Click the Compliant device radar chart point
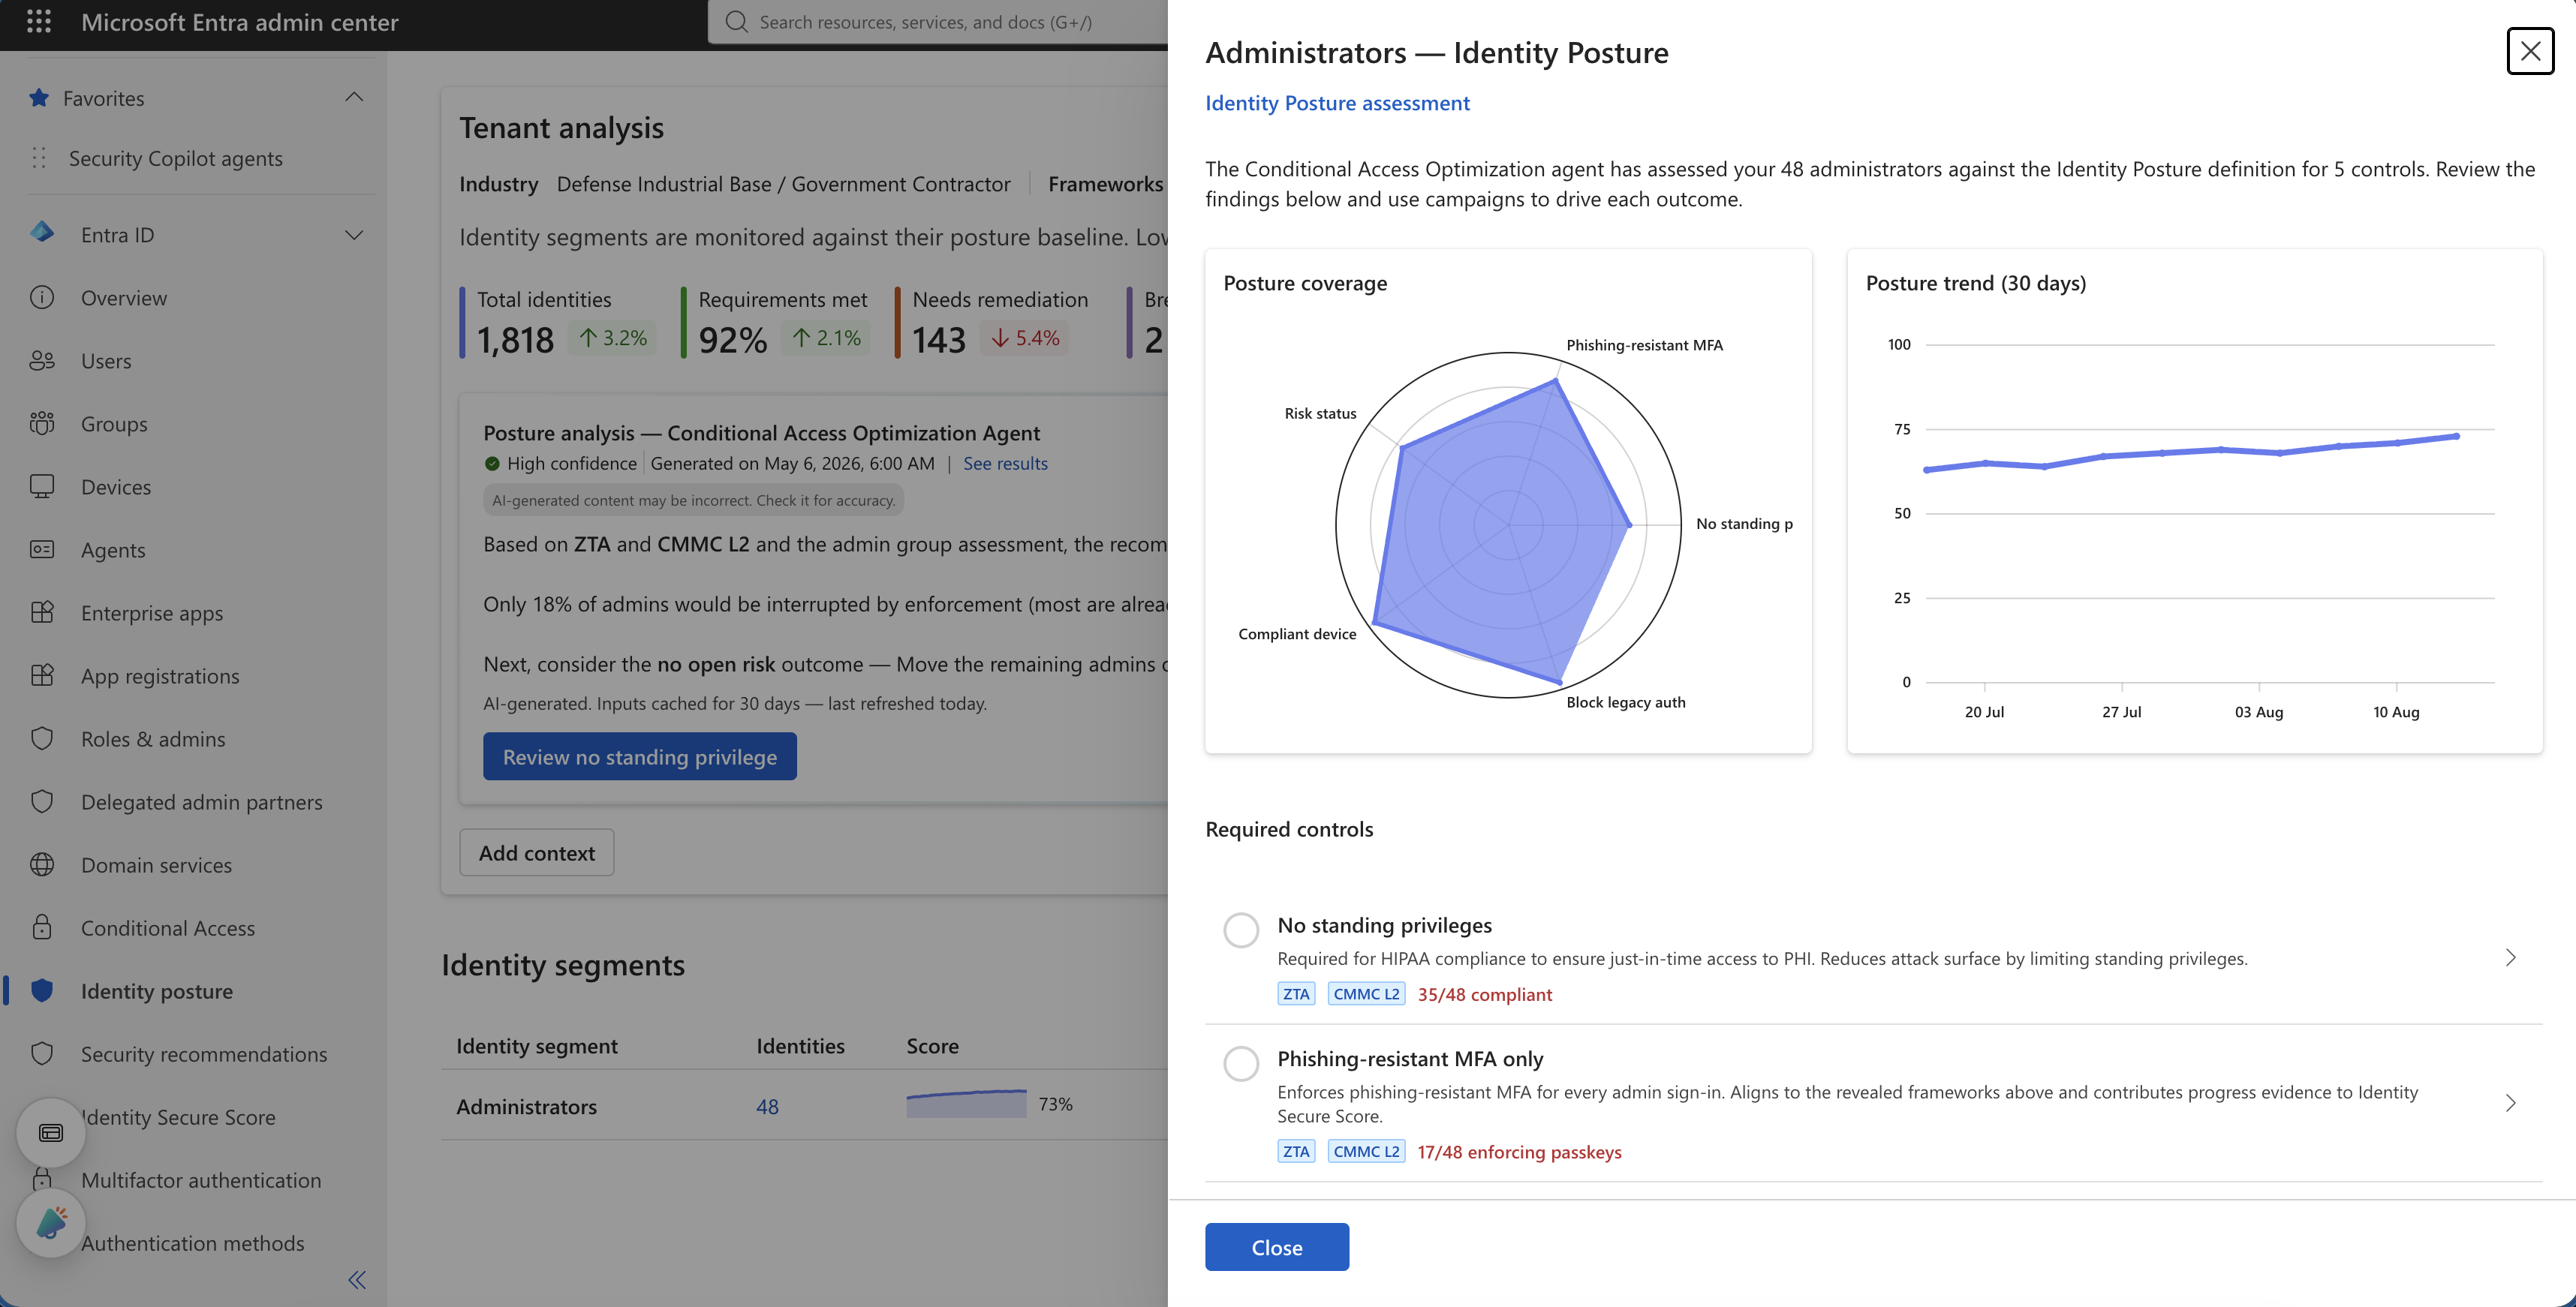Image resolution: width=2576 pixels, height=1307 pixels. click(x=1375, y=623)
